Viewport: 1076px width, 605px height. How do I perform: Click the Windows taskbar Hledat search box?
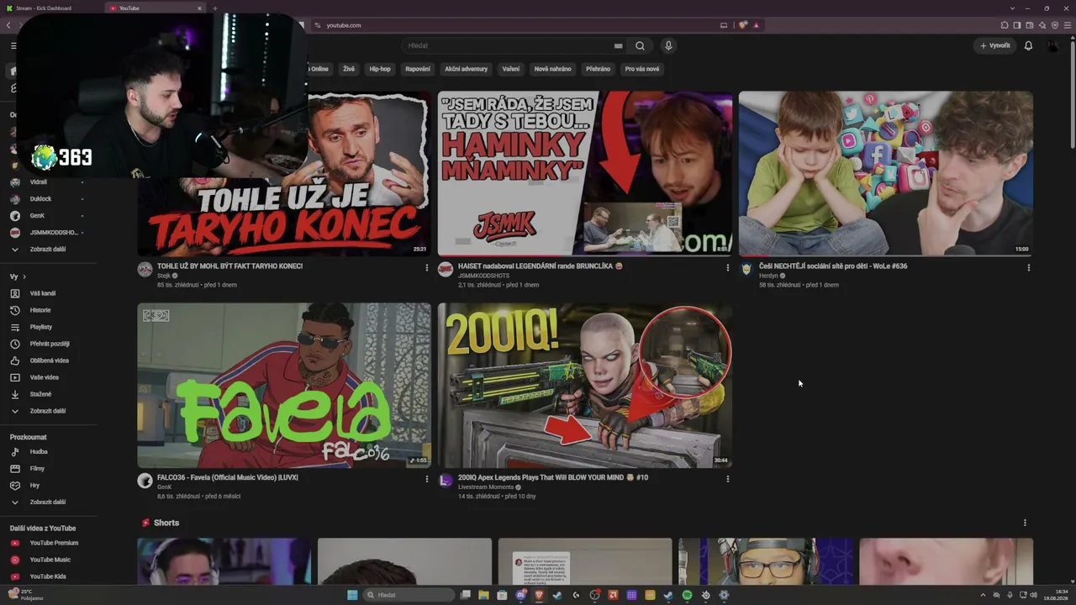pyautogui.click(x=409, y=595)
